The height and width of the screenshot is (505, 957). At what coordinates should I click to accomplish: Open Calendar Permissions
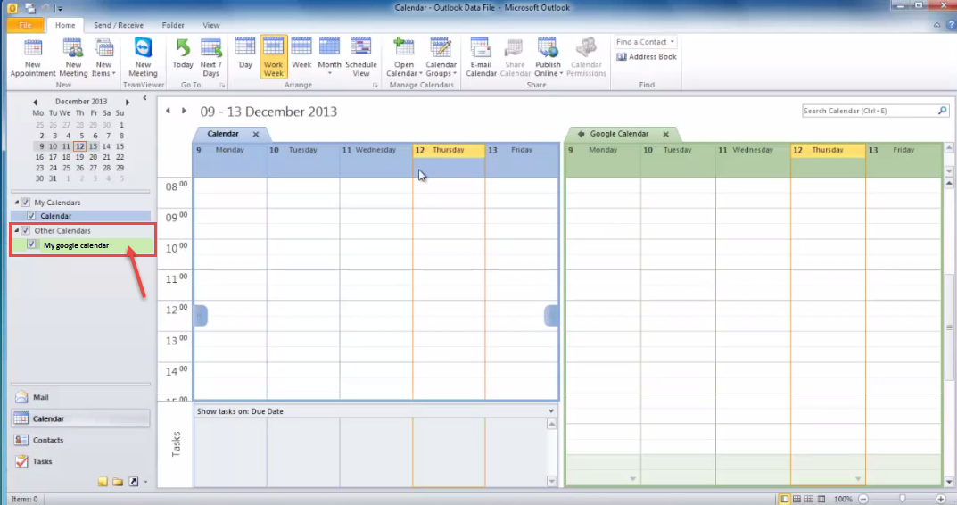pyautogui.click(x=586, y=57)
